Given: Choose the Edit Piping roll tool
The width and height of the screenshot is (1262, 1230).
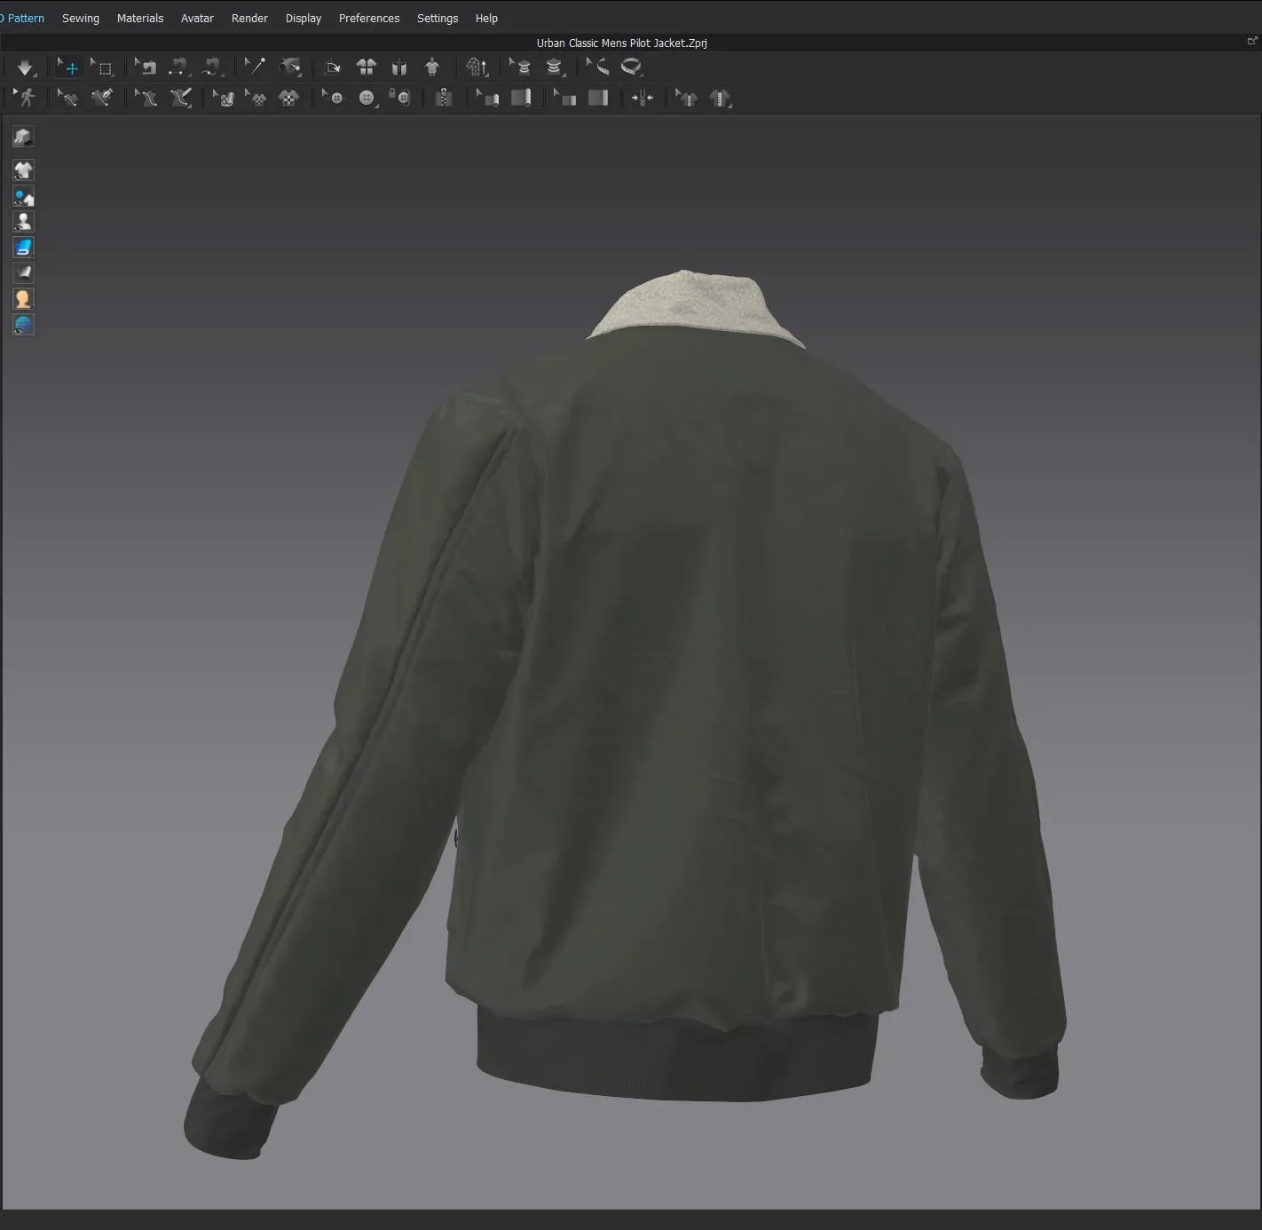Looking at the screenshot, I should [488, 98].
